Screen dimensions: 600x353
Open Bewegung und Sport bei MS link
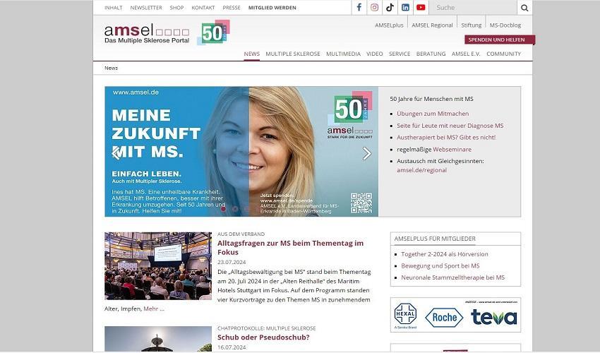coord(440,265)
